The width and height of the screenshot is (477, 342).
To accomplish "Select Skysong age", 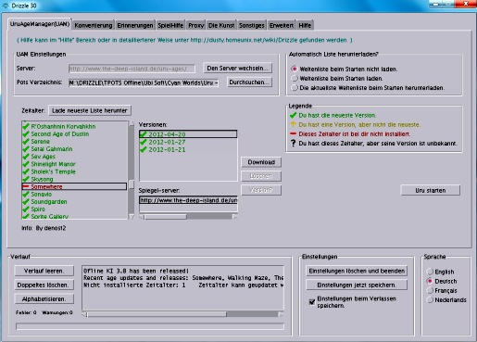I will 74,179.
